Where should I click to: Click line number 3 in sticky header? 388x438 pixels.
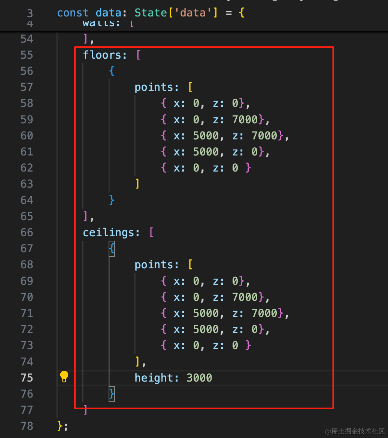click(30, 13)
